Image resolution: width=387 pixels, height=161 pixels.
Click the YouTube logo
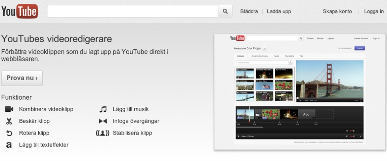coord(20,11)
